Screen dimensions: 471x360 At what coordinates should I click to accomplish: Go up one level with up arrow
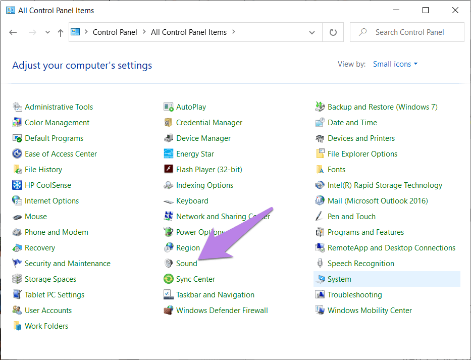61,32
